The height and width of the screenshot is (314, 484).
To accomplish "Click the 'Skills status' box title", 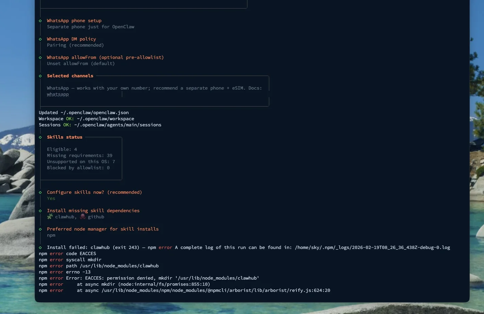I will click(x=65, y=137).
